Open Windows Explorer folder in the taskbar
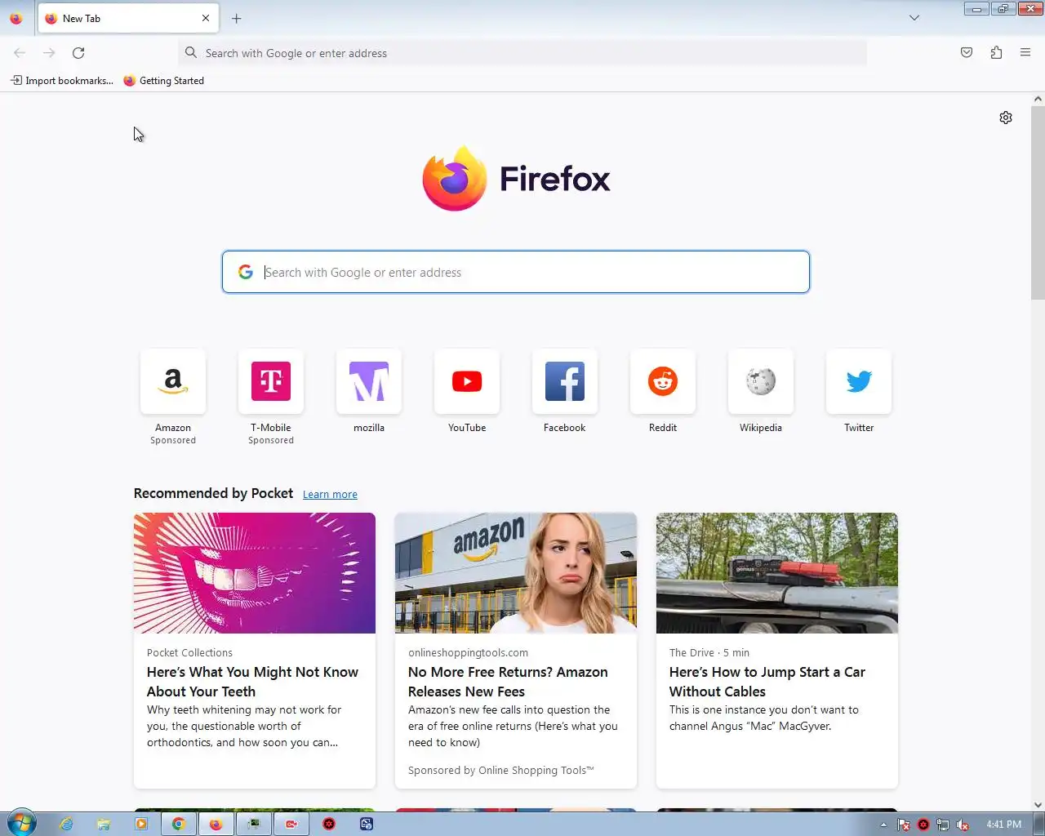Screen dimensions: 1045x836 pos(104,824)
